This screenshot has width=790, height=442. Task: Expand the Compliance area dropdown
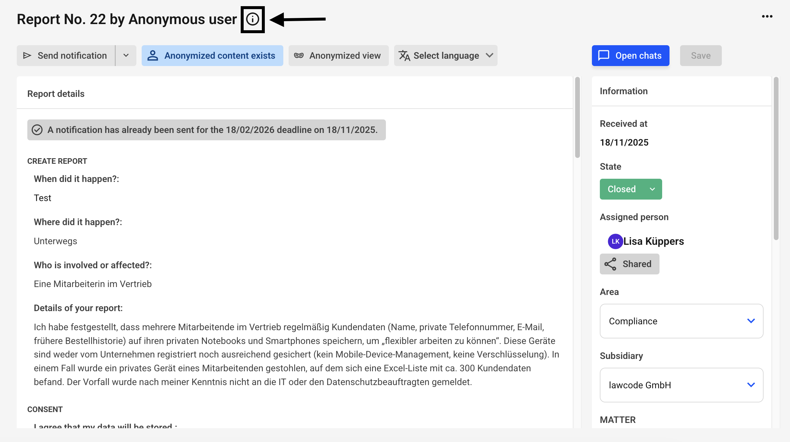click(x=681, y=321)
